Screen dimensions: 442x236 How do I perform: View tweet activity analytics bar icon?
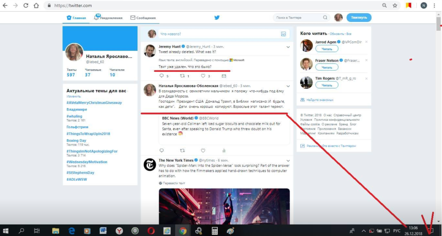224,151
